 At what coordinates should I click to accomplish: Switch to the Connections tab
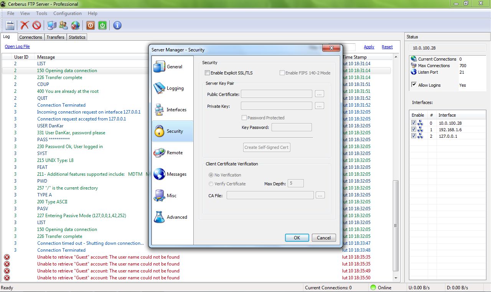tap(31, 37)
